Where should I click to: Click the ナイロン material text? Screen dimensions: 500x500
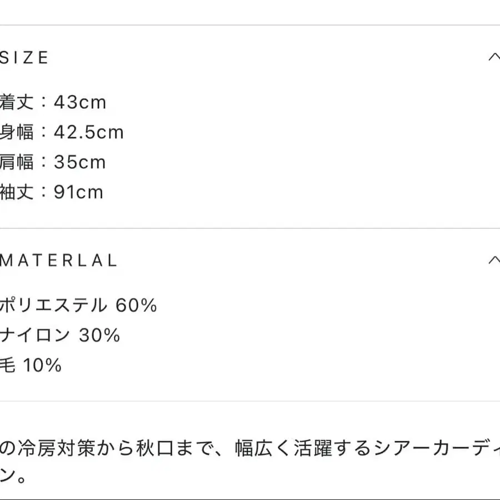click(x=35, y=335)
